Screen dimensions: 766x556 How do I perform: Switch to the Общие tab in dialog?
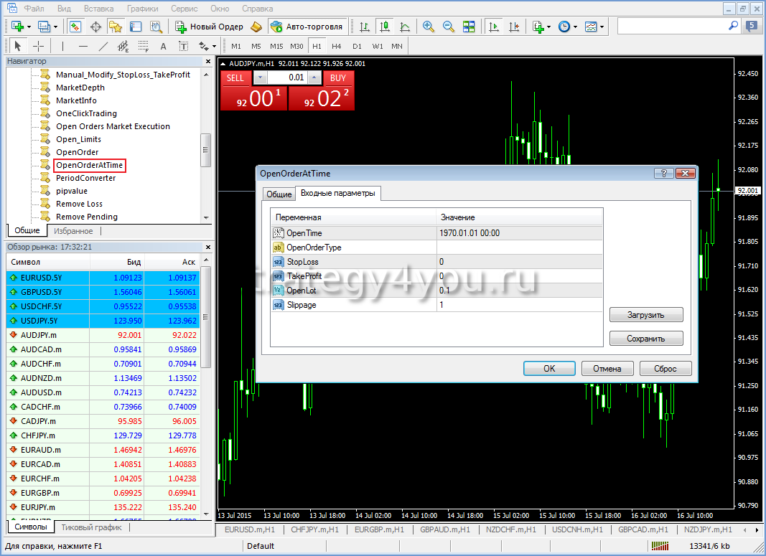(x=279, y=194)
